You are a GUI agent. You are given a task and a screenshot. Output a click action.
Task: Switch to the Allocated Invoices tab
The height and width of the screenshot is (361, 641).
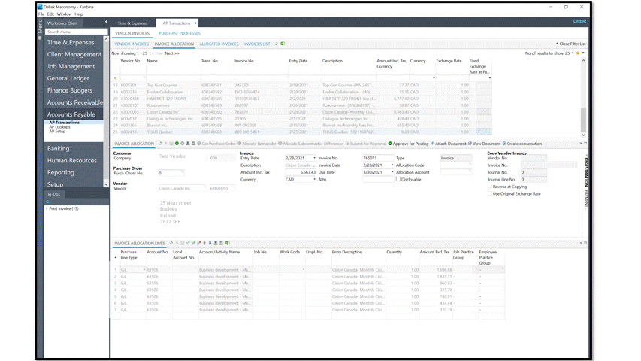tap(219, 44)
